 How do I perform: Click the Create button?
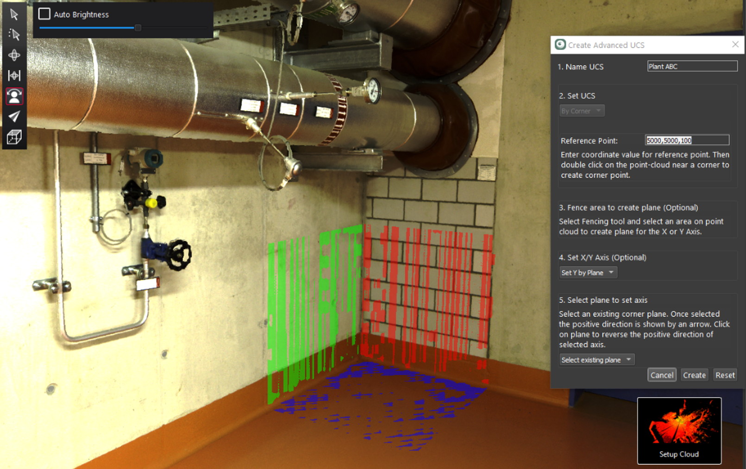[694, 375]
